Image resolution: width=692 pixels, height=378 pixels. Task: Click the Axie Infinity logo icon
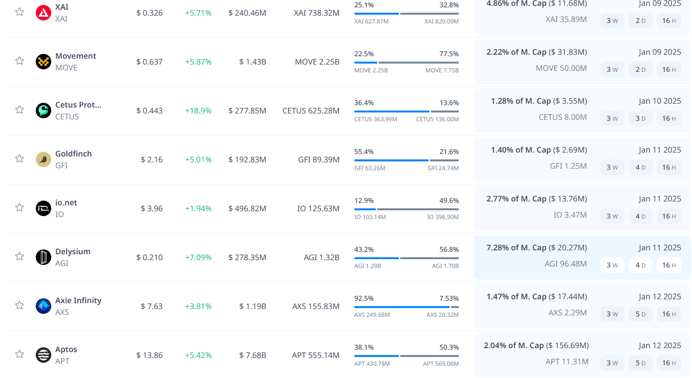coord(43,306)
